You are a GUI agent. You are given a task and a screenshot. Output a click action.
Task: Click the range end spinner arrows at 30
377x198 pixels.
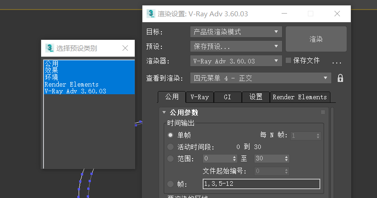[286, 159]
